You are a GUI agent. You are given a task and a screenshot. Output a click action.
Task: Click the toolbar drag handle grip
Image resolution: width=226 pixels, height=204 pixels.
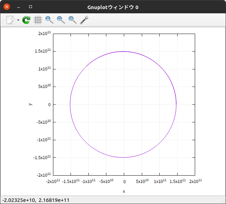(3, 20)
